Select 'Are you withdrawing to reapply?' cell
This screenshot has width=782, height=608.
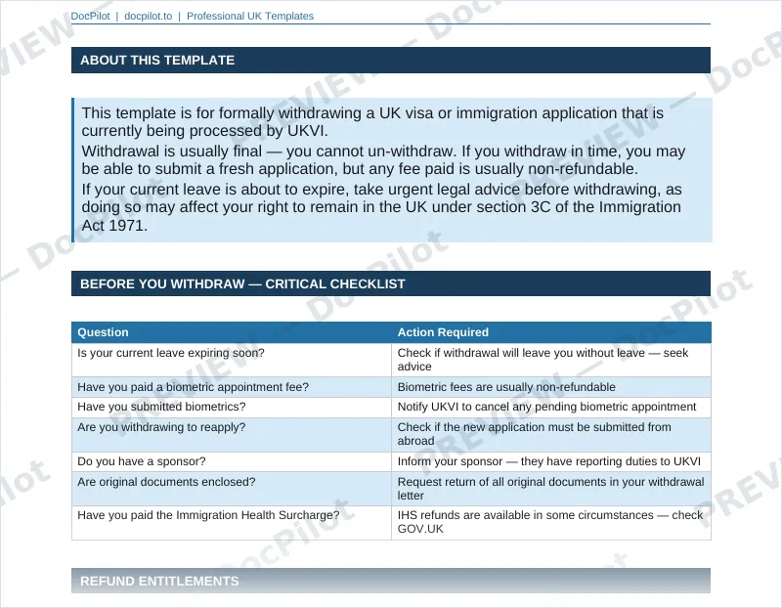pyautogui.click(x=232, y=434)
